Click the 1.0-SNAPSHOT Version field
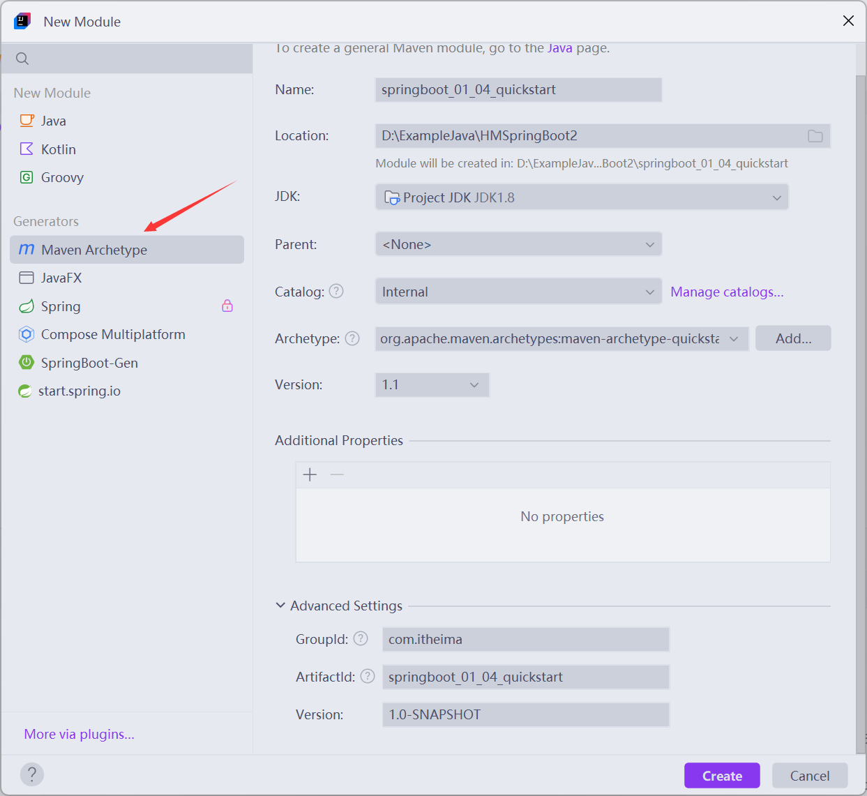This screenshot has height=796, width=867. click(x=526, y=714)
